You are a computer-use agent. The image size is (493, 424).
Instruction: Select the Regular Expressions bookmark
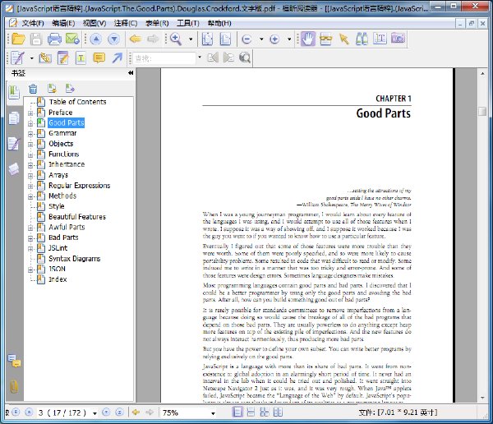click(x=79, y=186)
